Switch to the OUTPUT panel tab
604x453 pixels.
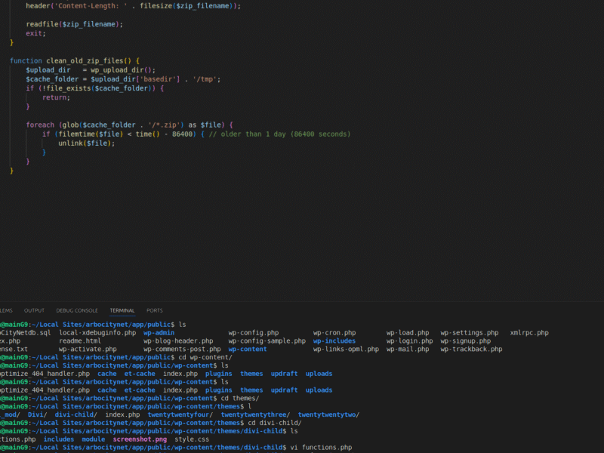[34, 310]
